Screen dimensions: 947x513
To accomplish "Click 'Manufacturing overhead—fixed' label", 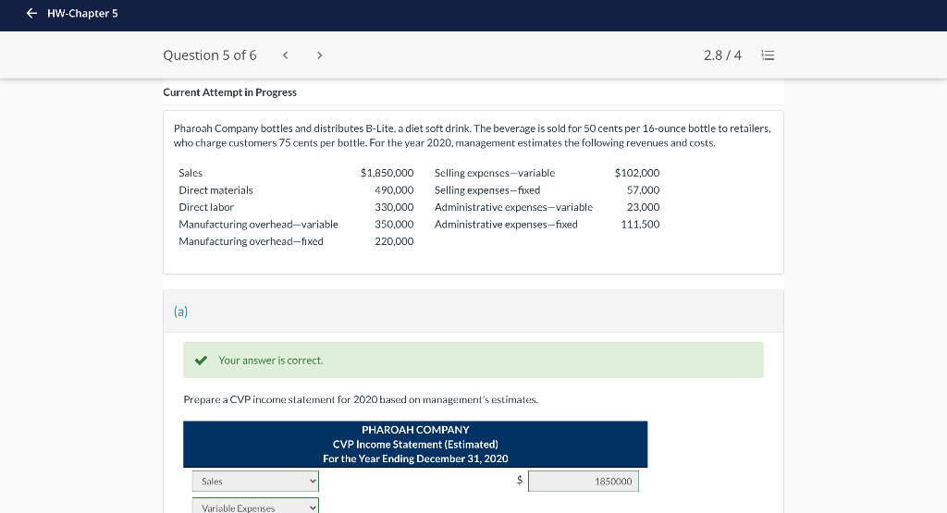I will pyautogui.click(x=252, y=241).
